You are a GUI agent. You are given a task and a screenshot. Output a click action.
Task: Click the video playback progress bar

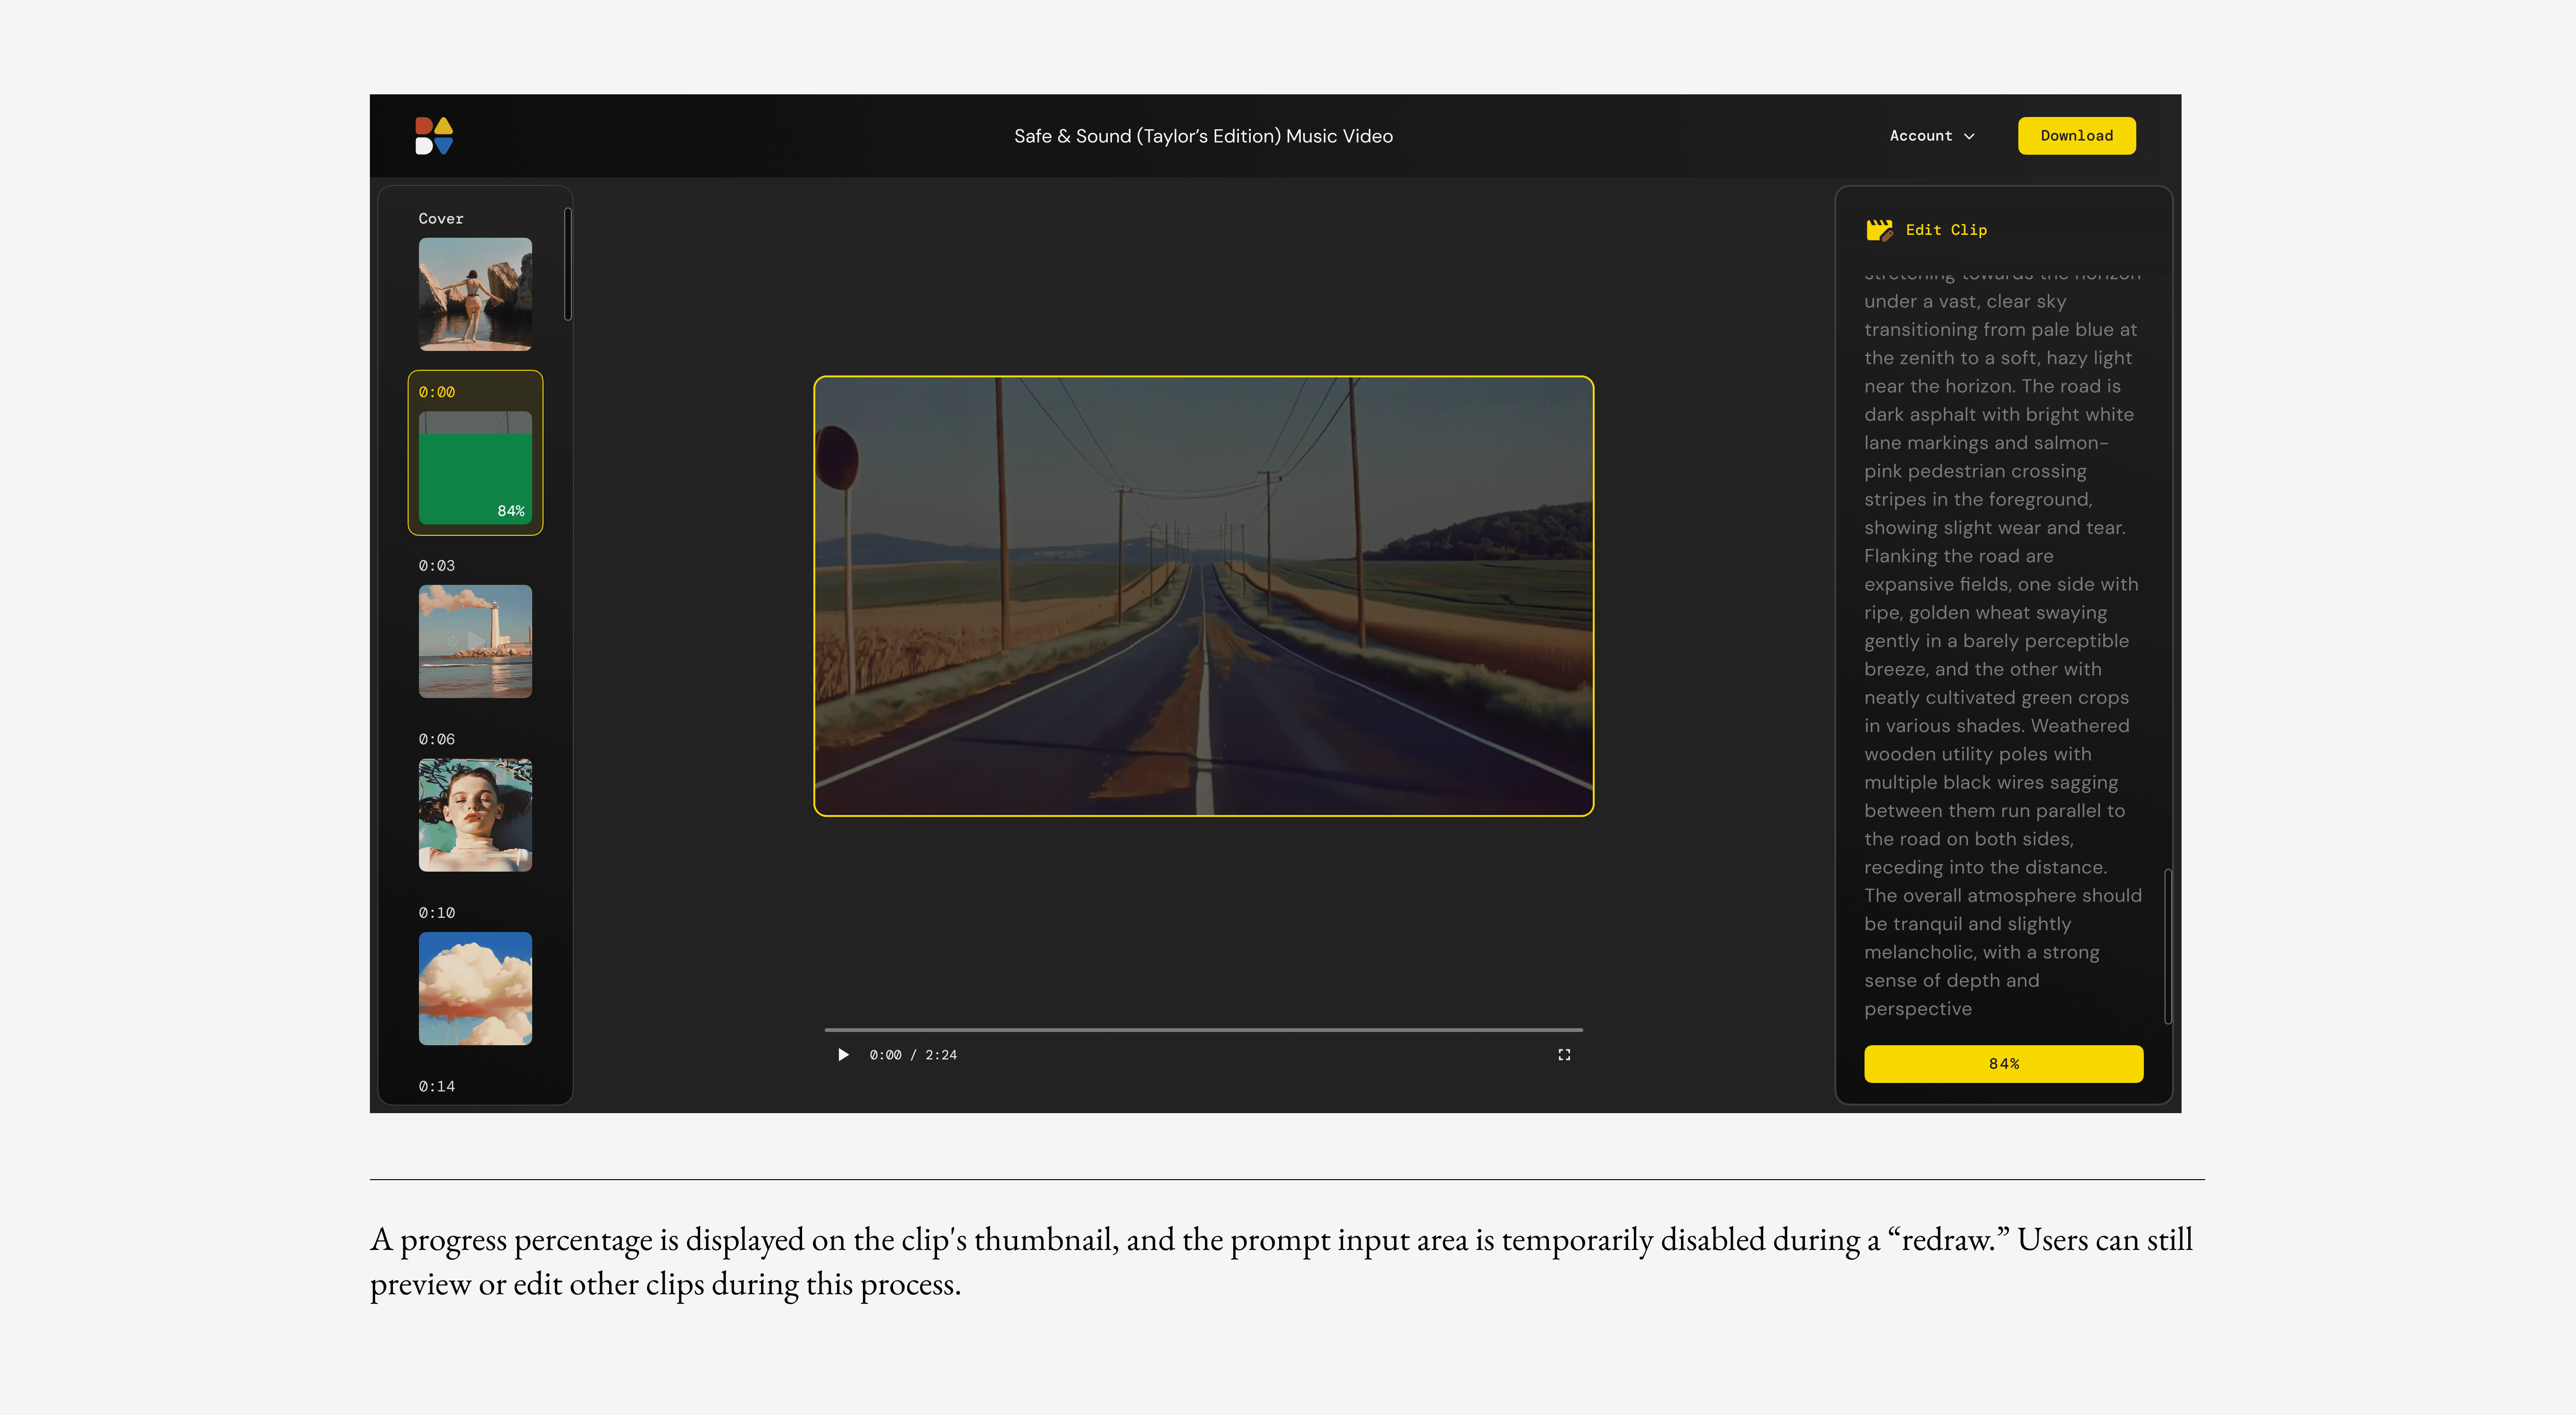(x=1203, y=1029)
